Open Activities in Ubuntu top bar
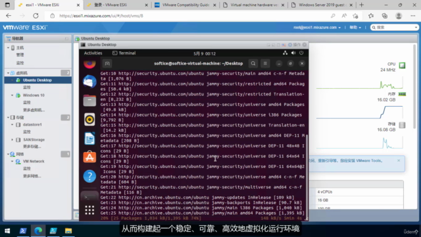The height and width of the screenshot is (237, 421). coord(93,53)
